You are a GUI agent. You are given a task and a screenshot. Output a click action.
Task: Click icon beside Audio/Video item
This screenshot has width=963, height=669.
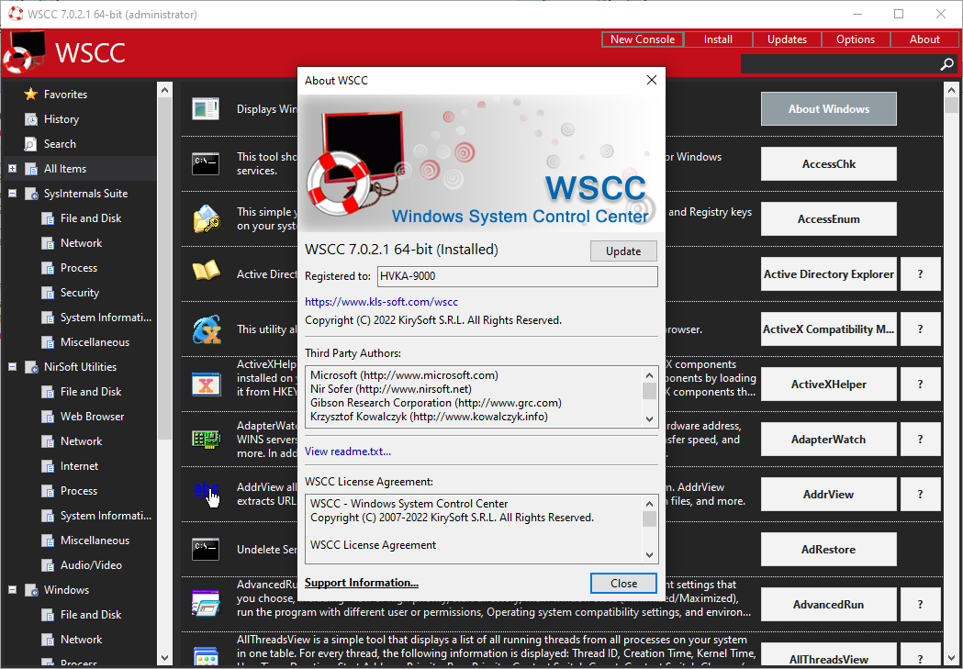(x=48, y=565)
